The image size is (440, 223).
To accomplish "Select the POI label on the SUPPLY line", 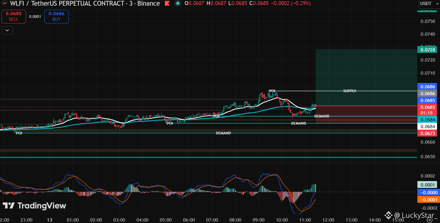I will [x=272, y=91].
